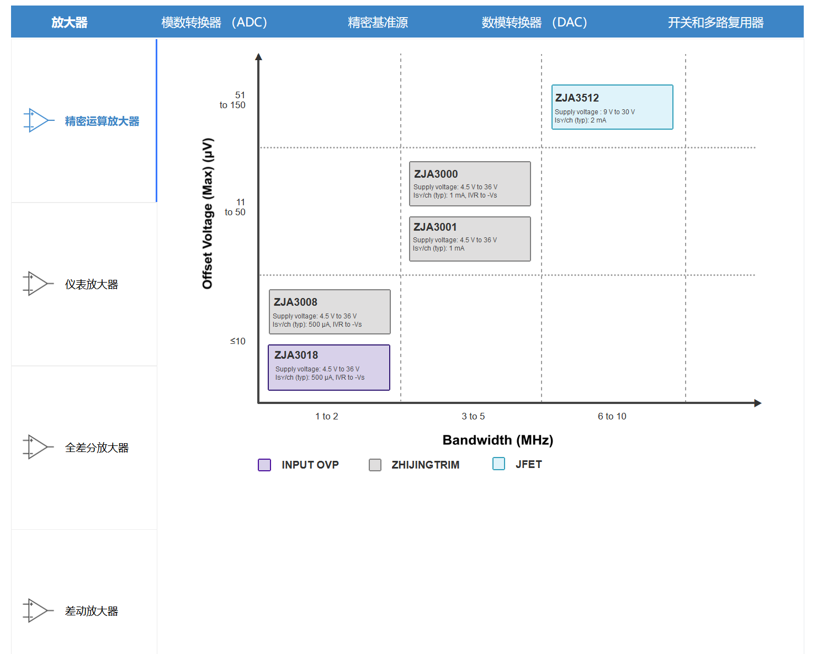Open the 放大器 tab
The height and width of the screenshot is (654, 817).
point(70,22)
